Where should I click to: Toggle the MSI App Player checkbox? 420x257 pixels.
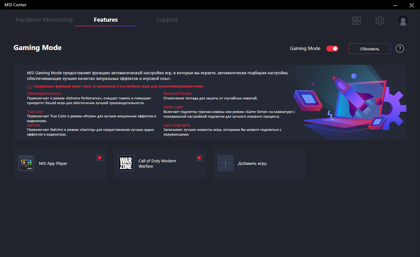coord(100,158)
